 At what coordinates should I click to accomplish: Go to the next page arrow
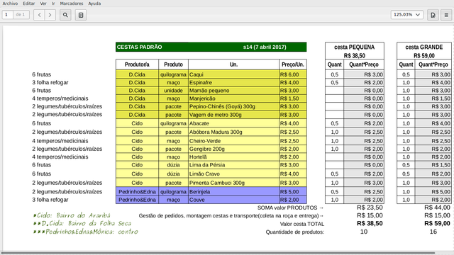50,15
